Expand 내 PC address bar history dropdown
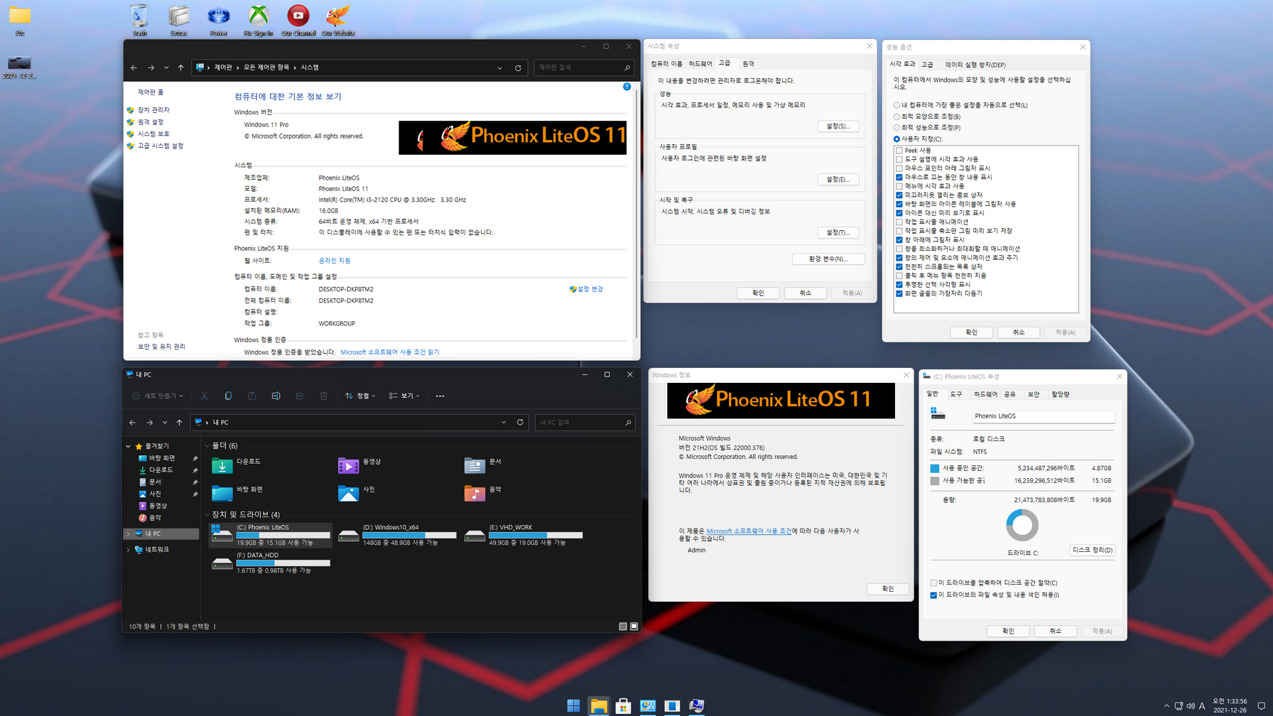Screen dimensions: 1273x716 click(x=504, y=422)
